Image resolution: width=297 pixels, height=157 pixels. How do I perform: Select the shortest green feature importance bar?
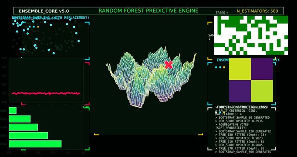[13, 110]
